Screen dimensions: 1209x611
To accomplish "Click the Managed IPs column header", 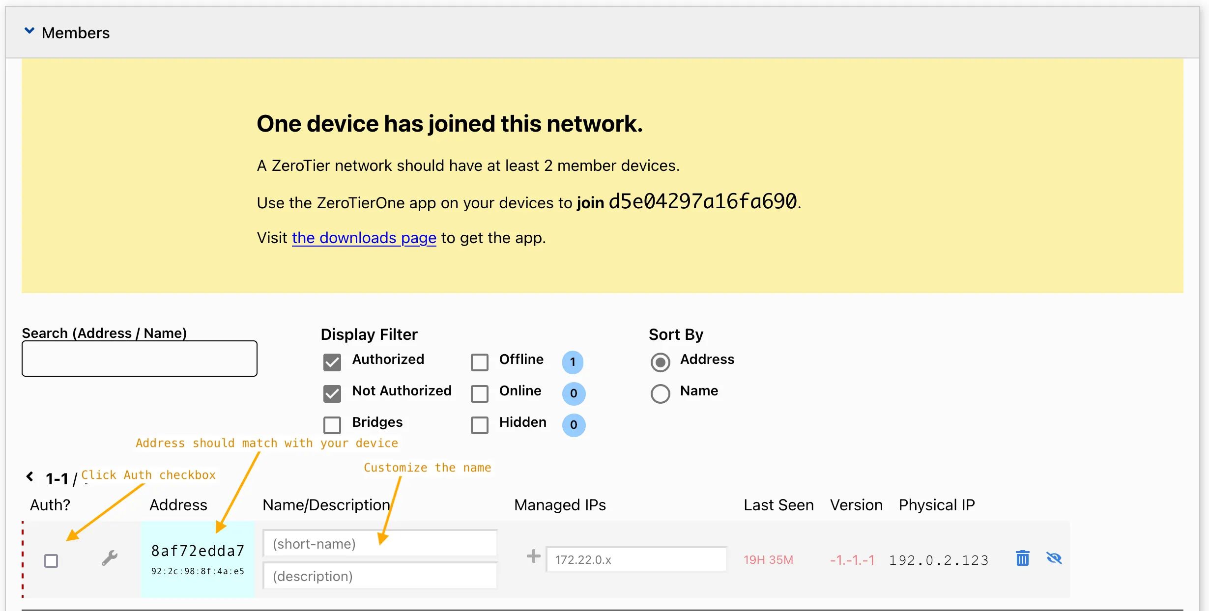I will (560, 505).
